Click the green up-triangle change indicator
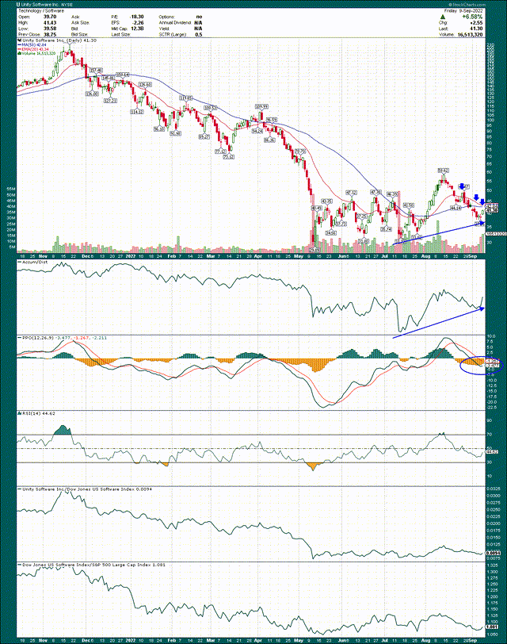The image size is (507, 644). [444, 17]
